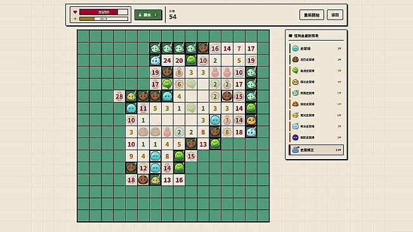Screen dimensions: 413x232
Task: Attack the ice slime right of the 18 tile
Action: [251, 132]
